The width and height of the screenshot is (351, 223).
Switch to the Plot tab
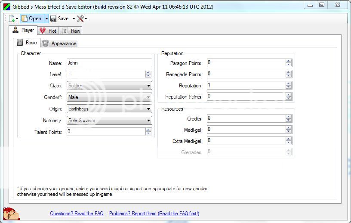coord(48,31)
